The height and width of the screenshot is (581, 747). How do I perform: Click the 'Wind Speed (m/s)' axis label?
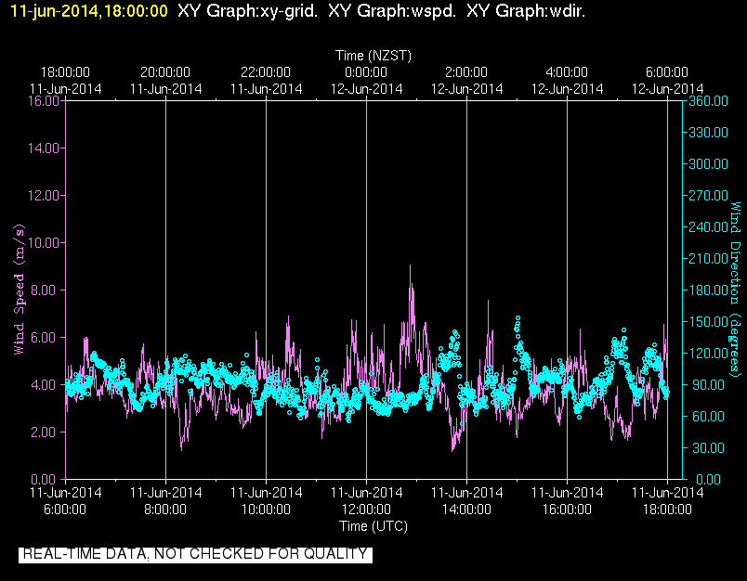[x=19, y=290]
